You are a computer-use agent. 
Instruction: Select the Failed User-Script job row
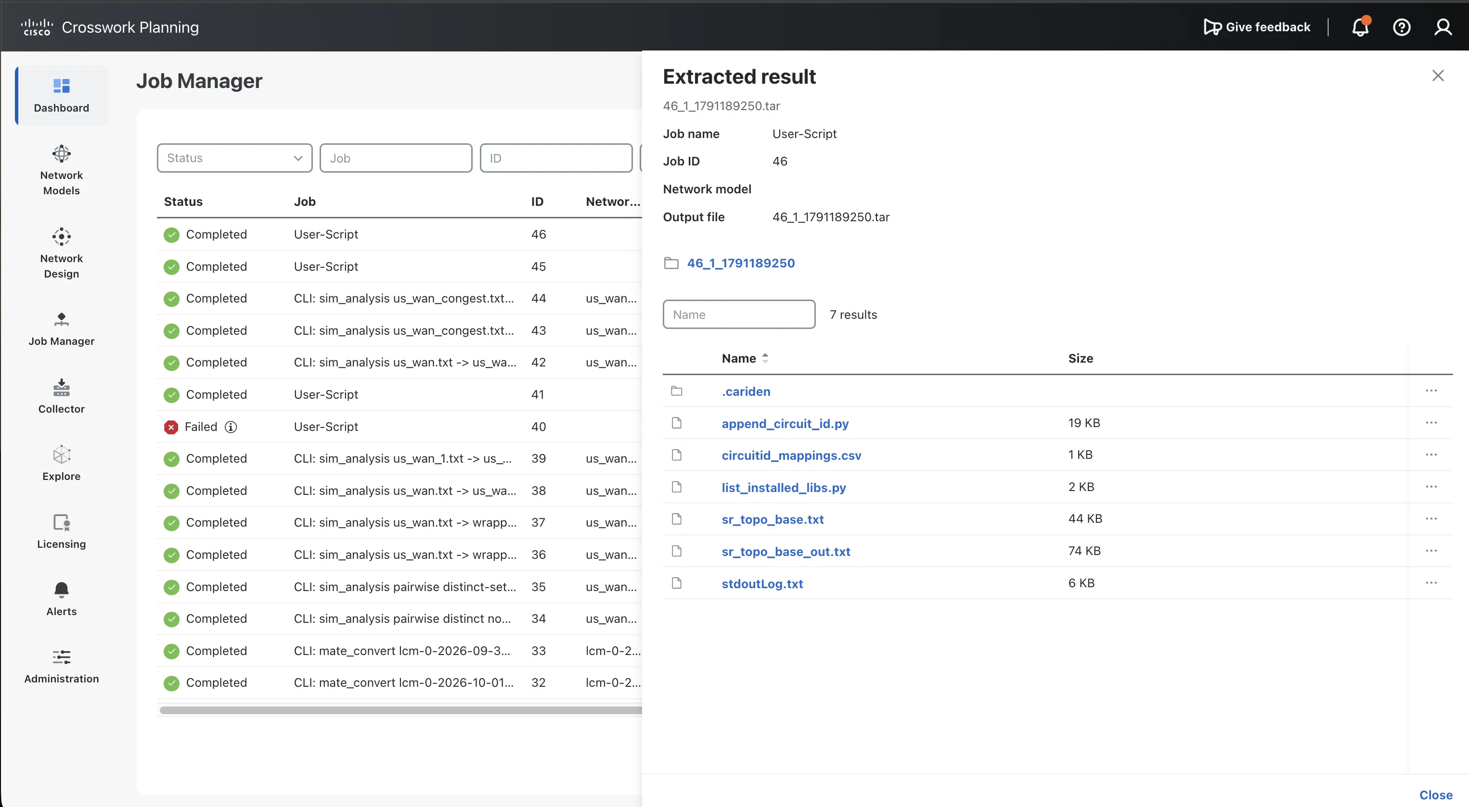(399, 427)
